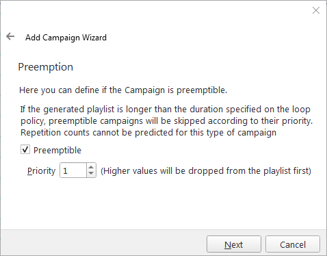
Task: Click the "Repetition counts cannot be predicted" line
Action: [x=148, y=133]
